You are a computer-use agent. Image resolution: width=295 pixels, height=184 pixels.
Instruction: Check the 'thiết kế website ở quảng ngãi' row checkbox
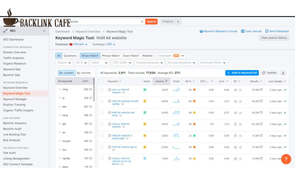click(102, 135)
